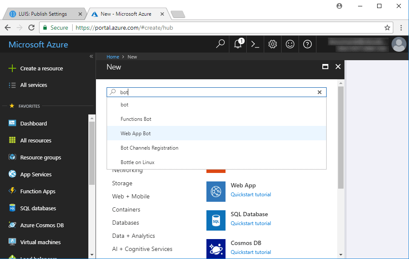Screen dimensions: 409x259
Task: Select Bot Channels Registration suggestion
Action: pos(217,148)
